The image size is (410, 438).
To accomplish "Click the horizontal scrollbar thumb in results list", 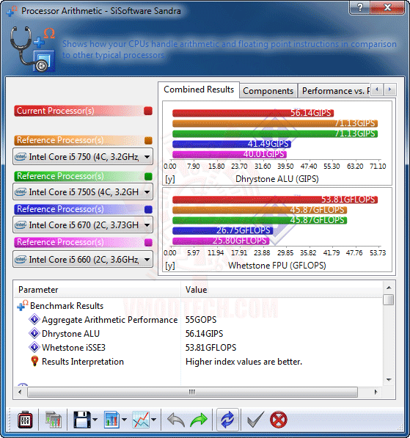I will pyautogui.click(x=192, y=392).
